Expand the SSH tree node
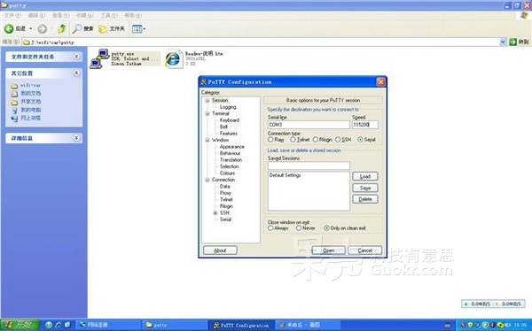Image resolution: width=532 pixels, height=331 pixels. (x=215, y=212)
